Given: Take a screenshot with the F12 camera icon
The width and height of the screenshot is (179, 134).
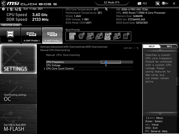Looking at the screenshot, I should pyautogui.click(x=139, y=3).
